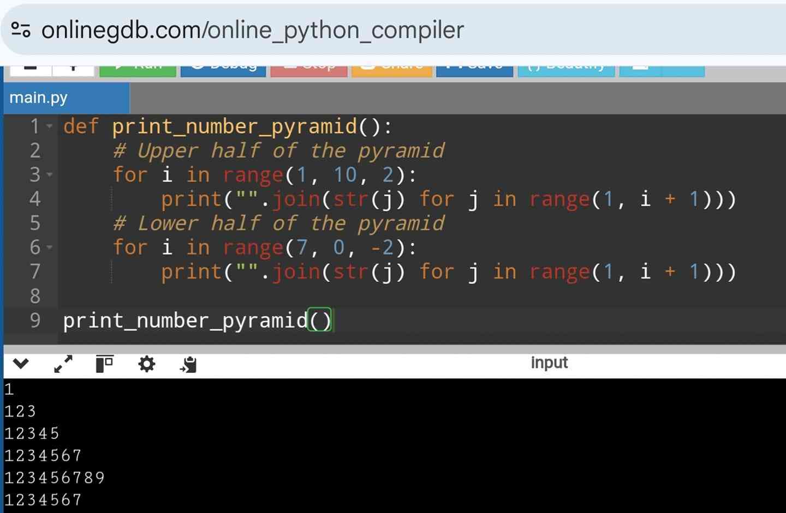Screen dimensions: 786x513
Task: Click the console layout position icon
Action: coord(104,364)
